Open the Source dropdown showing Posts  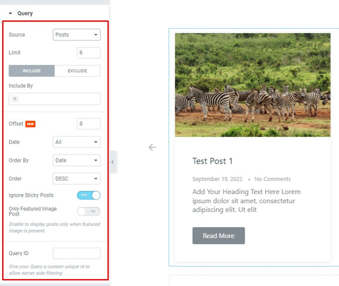pos(76,34)
